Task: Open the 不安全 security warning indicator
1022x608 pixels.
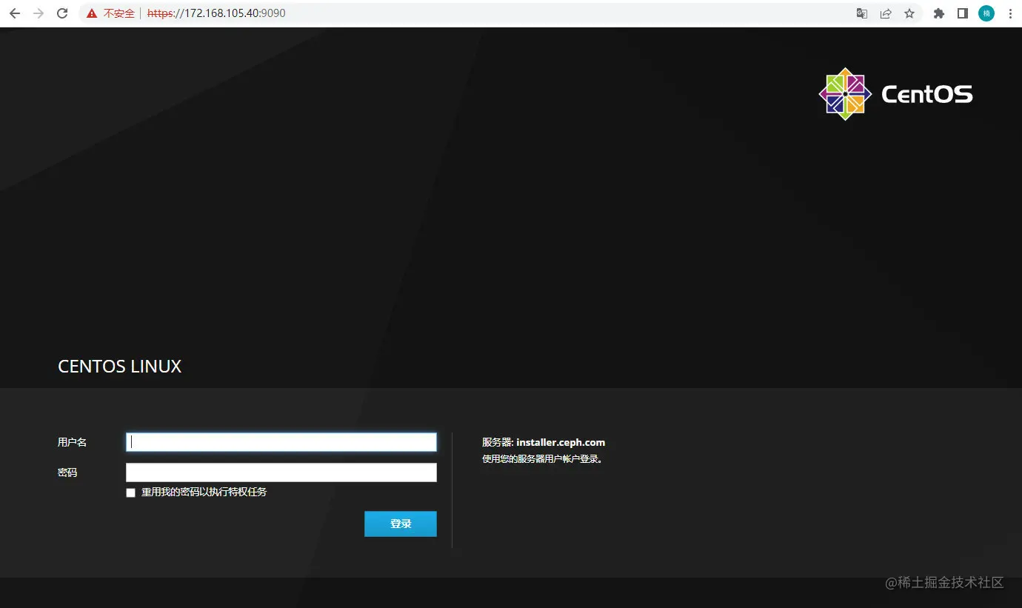Action: click(x=110, y=13)
